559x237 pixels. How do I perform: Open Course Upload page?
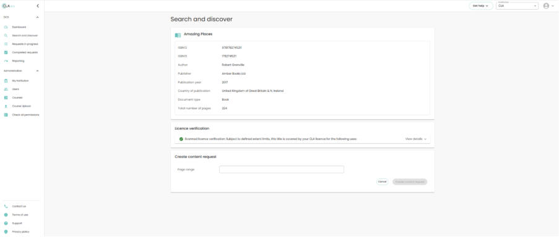coord(22,106)
